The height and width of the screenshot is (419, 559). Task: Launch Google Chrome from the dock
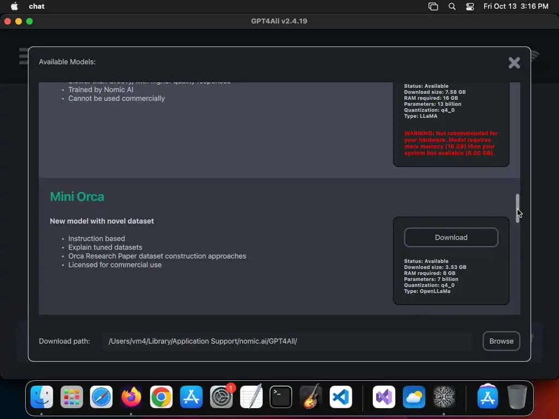(161, 397)
